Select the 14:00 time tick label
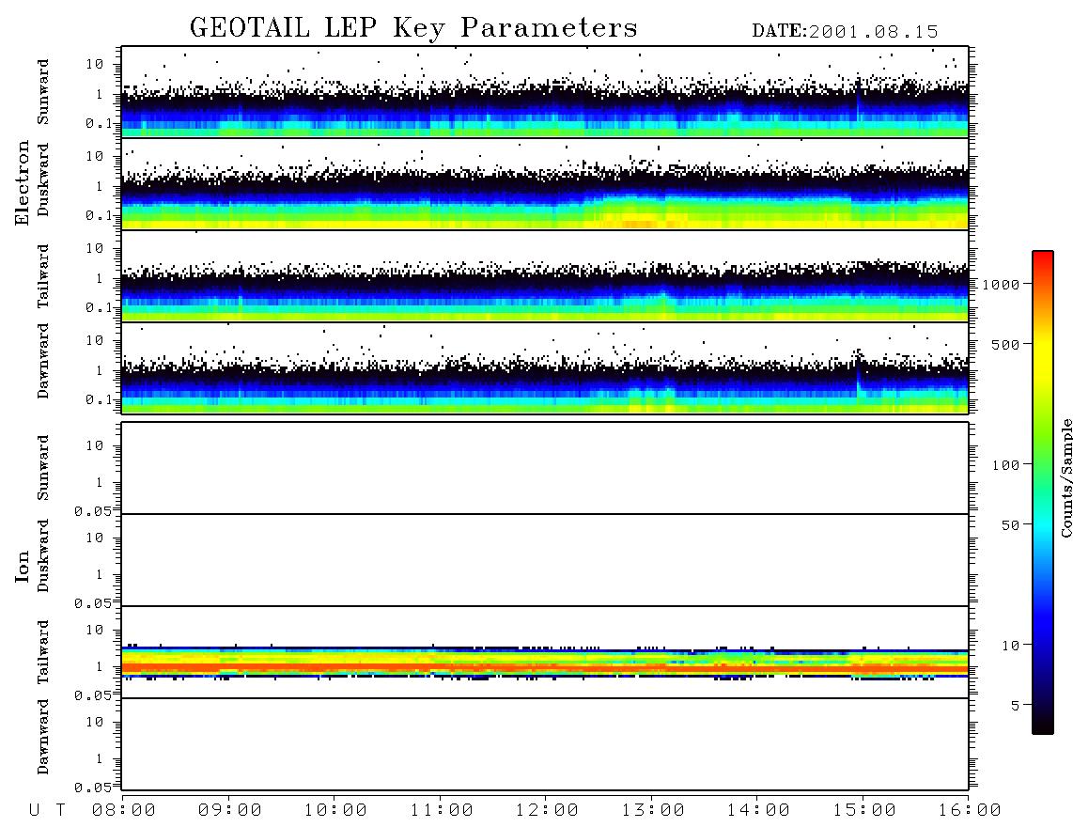Image resolution: width=1073 pixels, height=827 pixels. coord(758,811)
